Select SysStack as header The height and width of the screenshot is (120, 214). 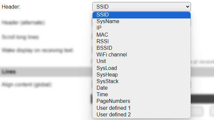pyautogui.click(x=142, y=81)
